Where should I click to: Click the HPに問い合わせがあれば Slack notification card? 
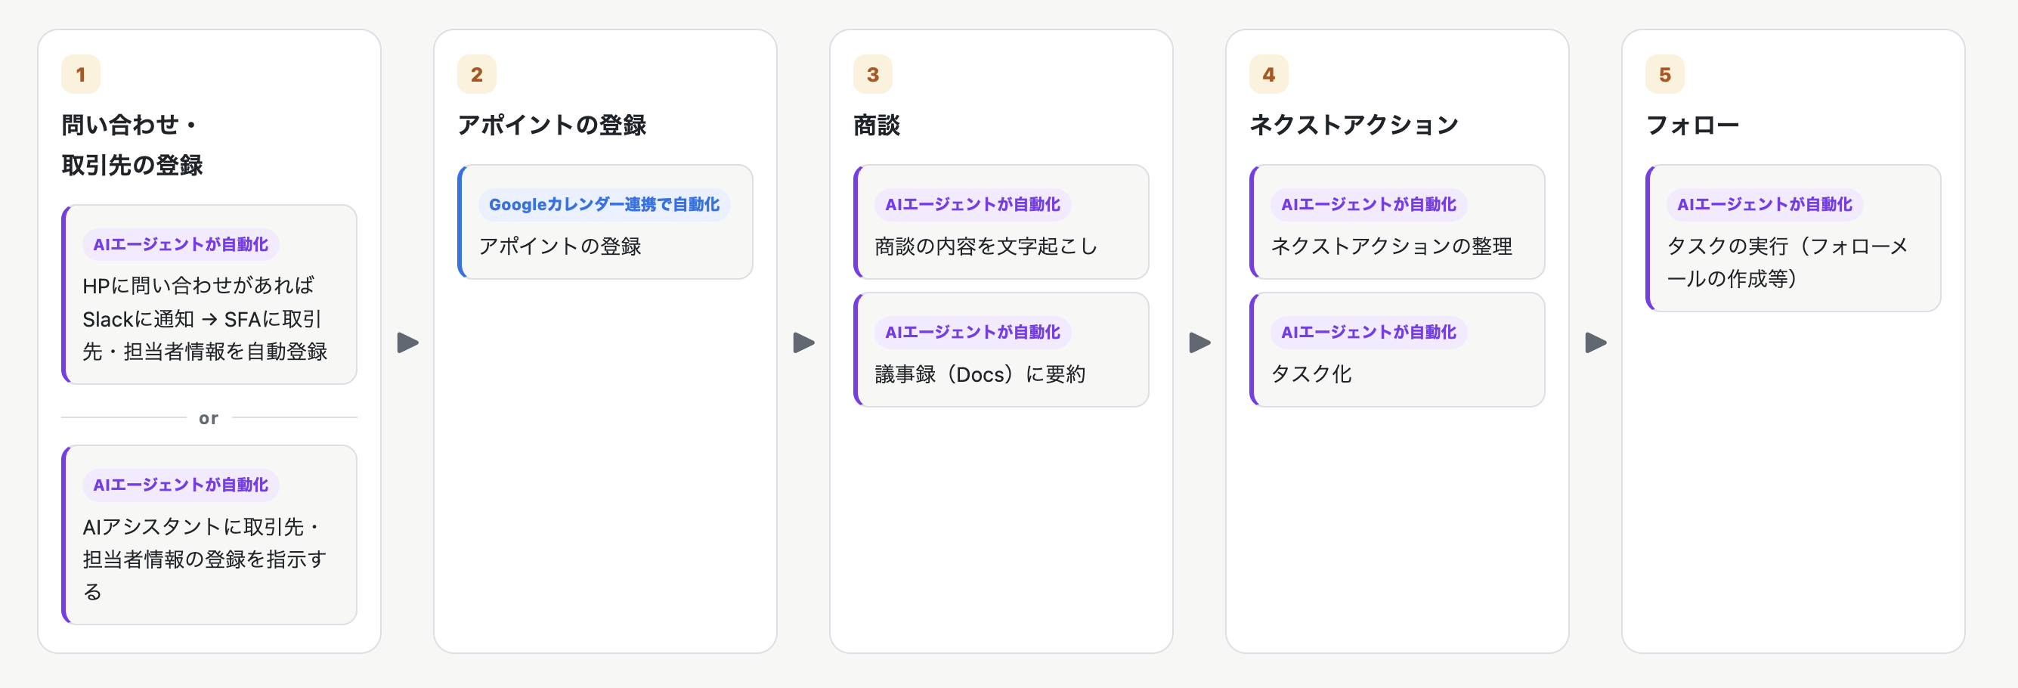point(209,295)
